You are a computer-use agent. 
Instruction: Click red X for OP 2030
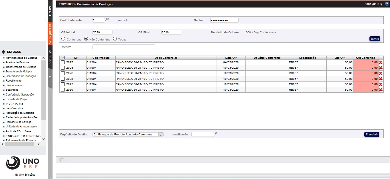[381, 90]
